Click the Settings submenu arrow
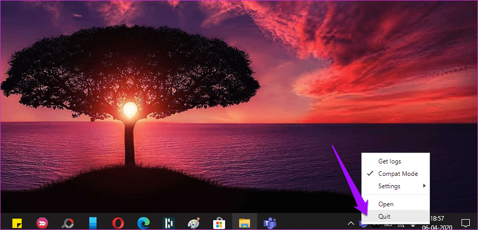 [x=424, y=186]
